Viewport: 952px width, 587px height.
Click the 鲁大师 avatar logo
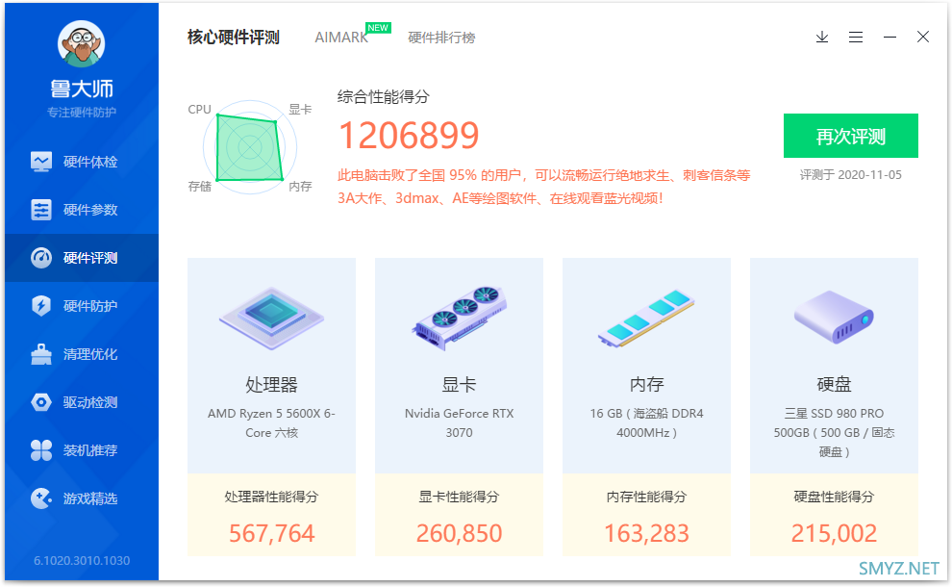(82, 43)
